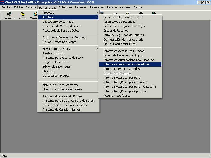211x158 pixels.
Task: Open the Archivo menu
Action: coord(6,7)
